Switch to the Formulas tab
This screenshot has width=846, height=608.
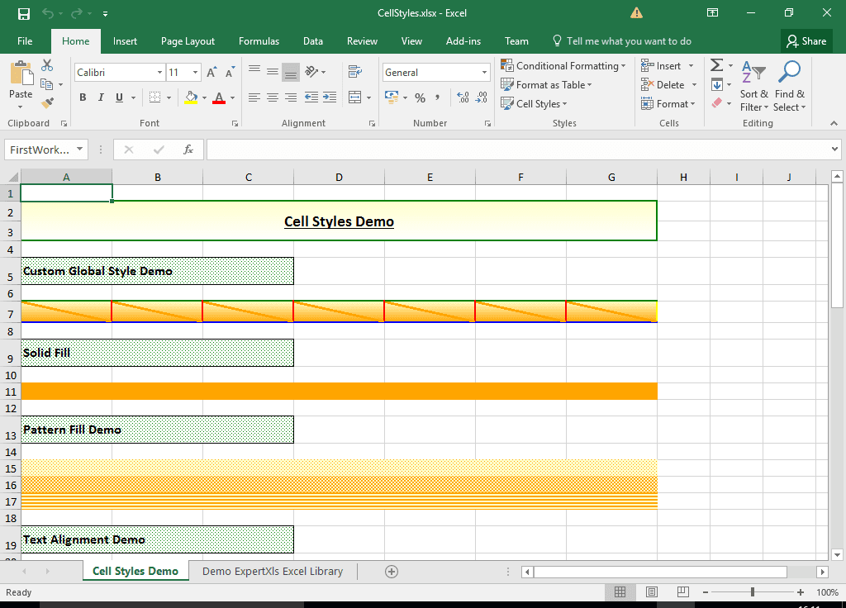259,41
